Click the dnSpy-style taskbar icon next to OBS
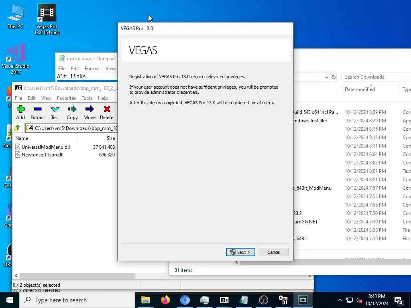Viewport: 411px width, 308px height. (283, 300)
